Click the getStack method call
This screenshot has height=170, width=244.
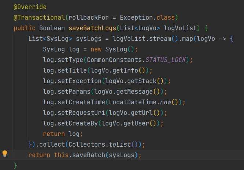pos(144,81)
